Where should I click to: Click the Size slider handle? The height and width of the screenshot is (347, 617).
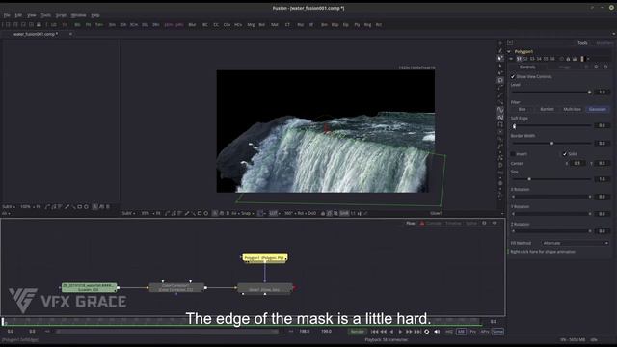point(529,179)
